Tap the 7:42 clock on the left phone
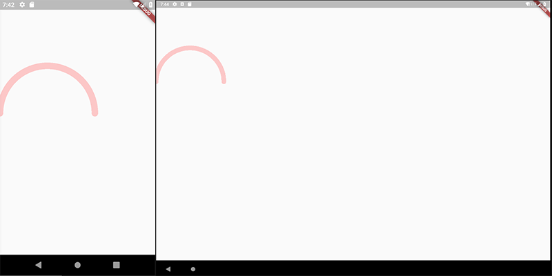This screenshot has width=552, height=276. click(x=8, y=5)
